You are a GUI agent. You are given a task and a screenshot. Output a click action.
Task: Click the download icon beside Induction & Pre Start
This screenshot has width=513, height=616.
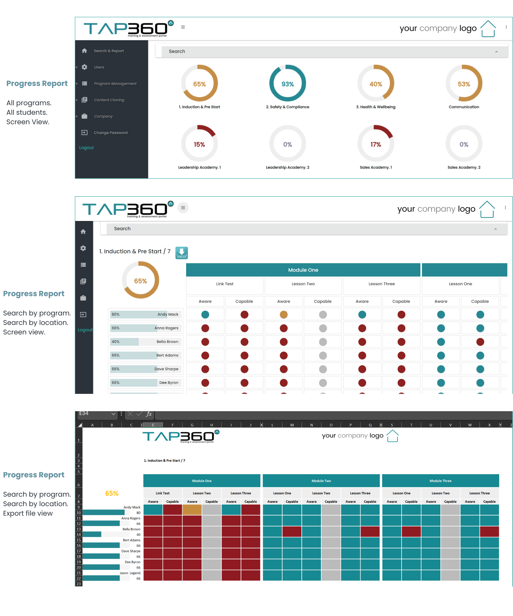tap(181, 253)
